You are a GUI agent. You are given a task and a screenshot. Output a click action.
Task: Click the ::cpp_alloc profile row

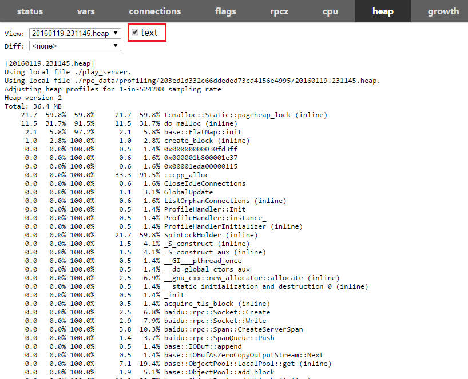pos(187,175)
